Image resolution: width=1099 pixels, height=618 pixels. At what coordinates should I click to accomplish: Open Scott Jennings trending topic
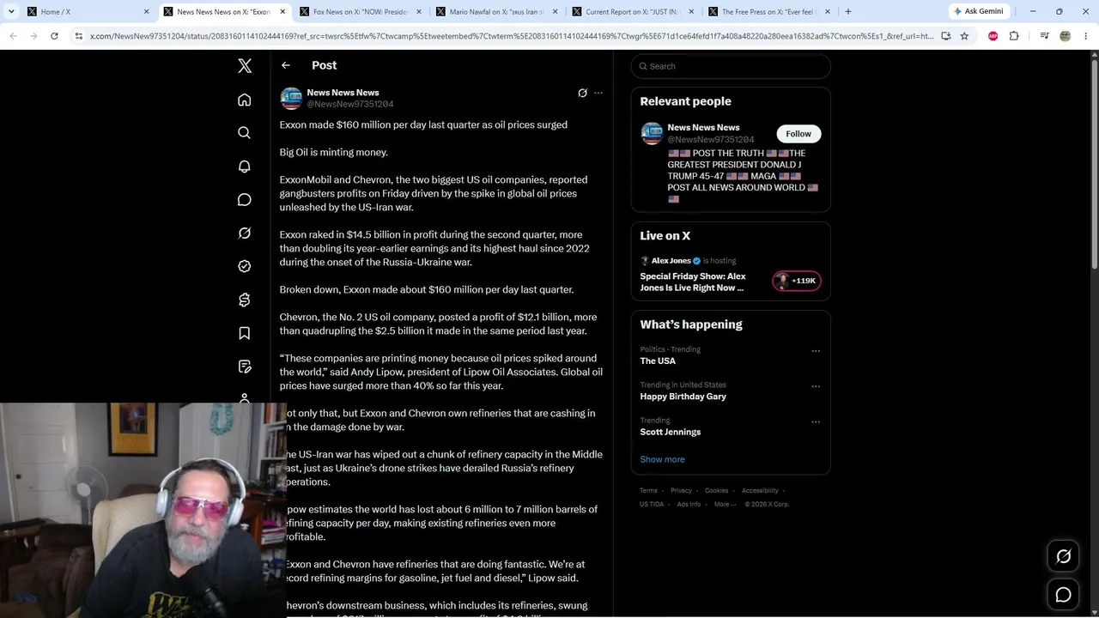[x=670, y=432]
